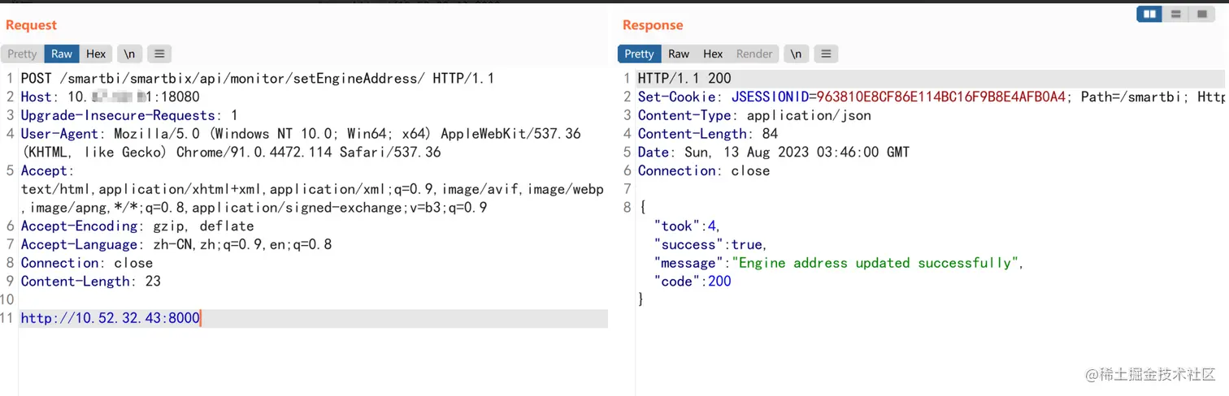Click the "code":200 JSON field
This screenshot has width=1229, height=396.
(x=693, y=282)
